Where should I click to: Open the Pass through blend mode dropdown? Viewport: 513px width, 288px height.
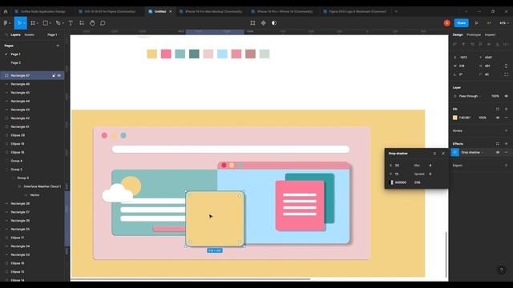pyautogui.click(x=470, y=96)
